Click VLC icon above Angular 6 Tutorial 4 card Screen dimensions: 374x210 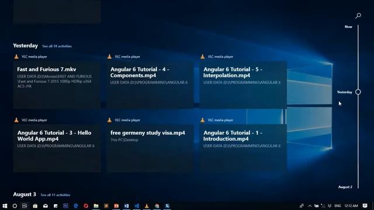(109, 57)
